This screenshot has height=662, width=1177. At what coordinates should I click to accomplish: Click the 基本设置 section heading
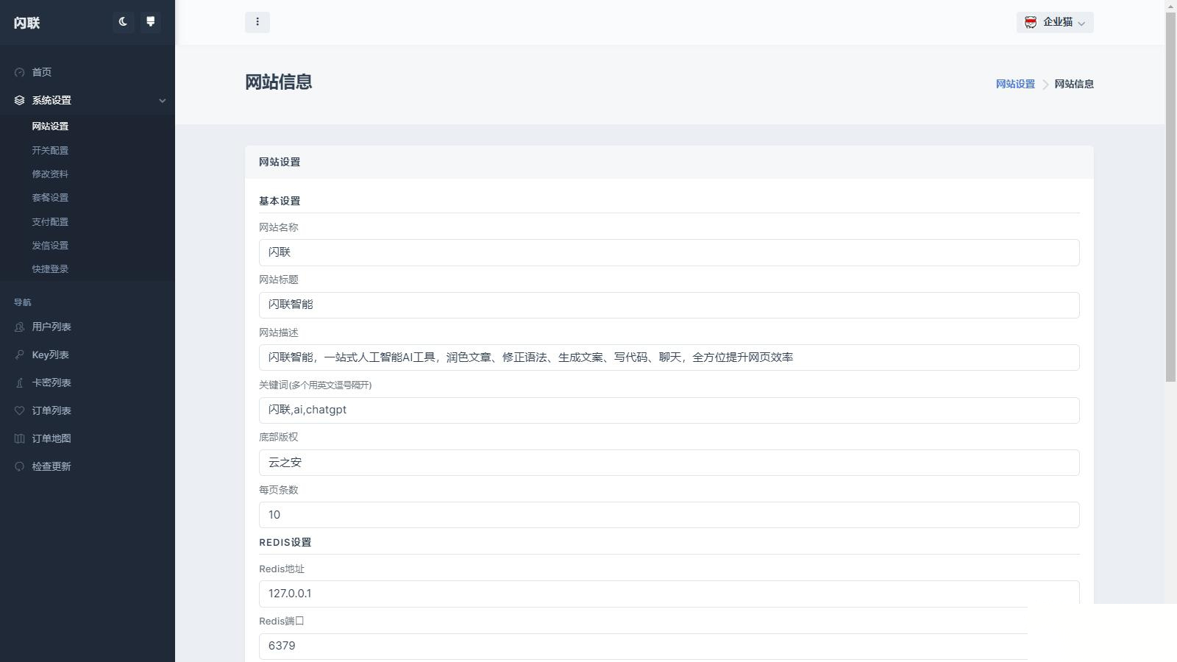click(280, 201)
